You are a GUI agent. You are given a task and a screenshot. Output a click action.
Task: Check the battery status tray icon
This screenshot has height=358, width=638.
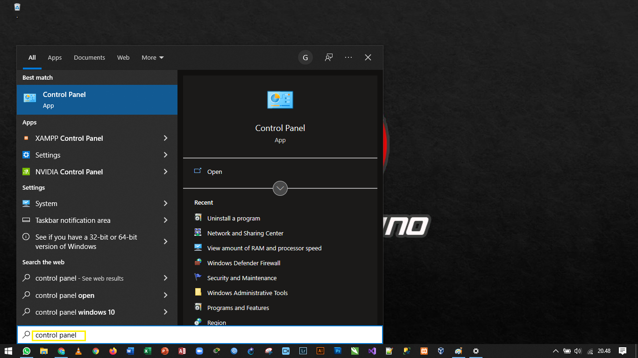(567, 351)
